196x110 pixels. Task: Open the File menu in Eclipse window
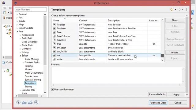(x=5, y=8)
